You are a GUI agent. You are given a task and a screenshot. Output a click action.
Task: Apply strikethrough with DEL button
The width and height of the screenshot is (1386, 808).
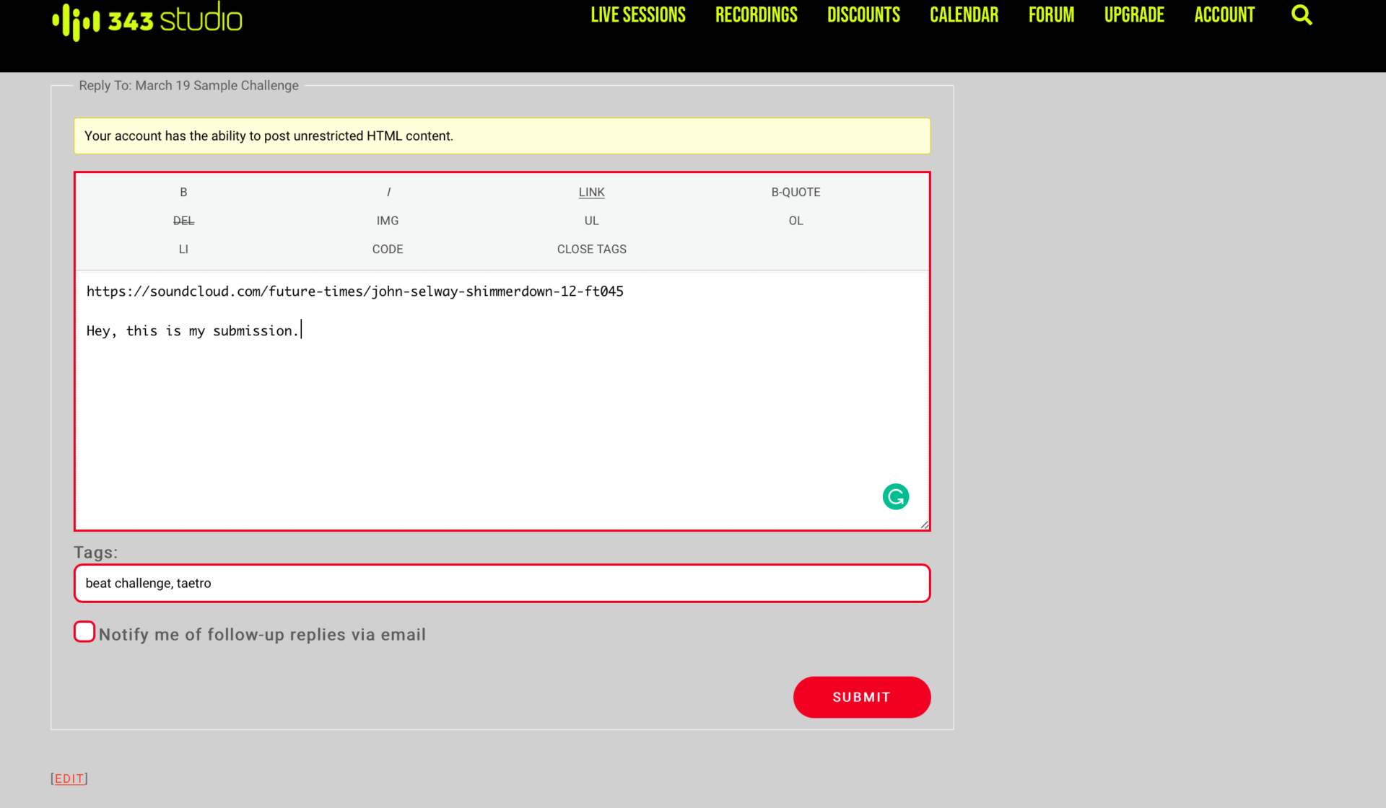coord(183,221)
